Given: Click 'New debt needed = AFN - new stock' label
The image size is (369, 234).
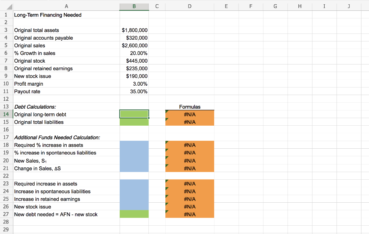Looking at the screenshot, I should (66, 214).
